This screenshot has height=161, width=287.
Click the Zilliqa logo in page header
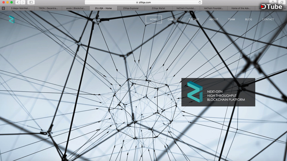[12, 20]
